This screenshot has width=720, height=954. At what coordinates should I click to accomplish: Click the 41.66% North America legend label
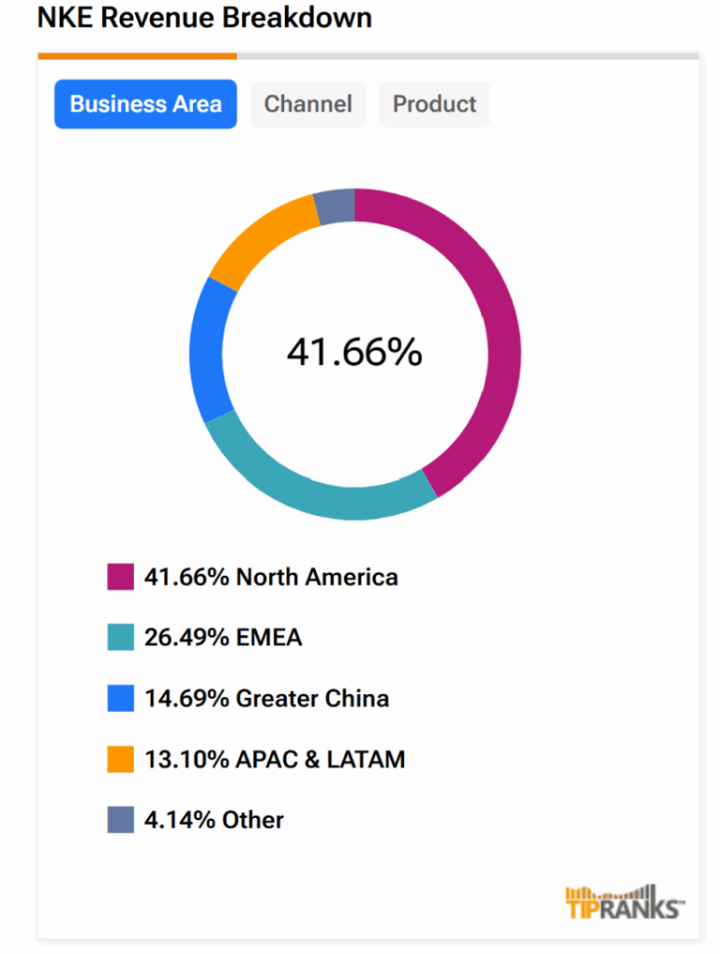(x=271, y=577)
